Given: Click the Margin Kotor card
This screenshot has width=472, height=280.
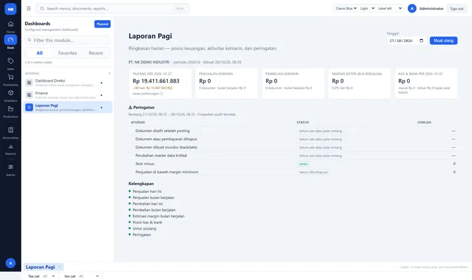Looking at the screenshot, I should click(359, 83).
